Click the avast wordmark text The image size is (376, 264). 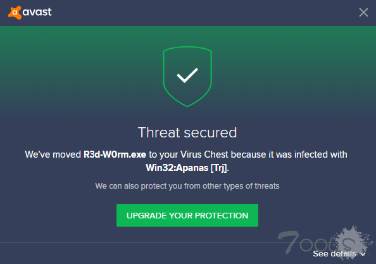(x=37, y=12)
